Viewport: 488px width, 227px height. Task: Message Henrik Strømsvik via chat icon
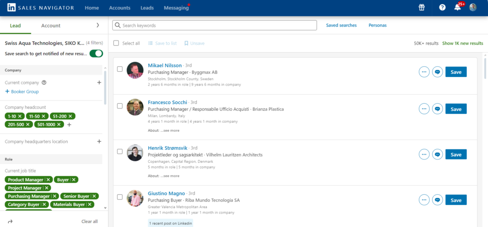click(437, 154)
